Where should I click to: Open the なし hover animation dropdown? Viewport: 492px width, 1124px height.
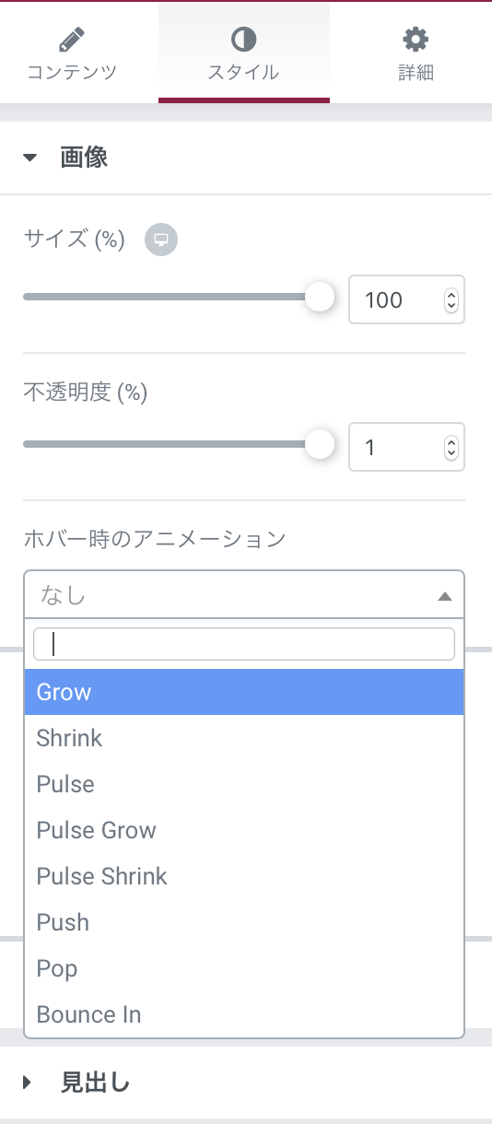(244, 595)
